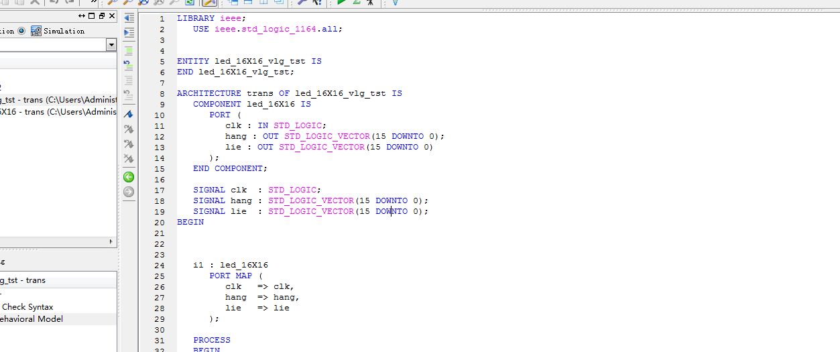The image size is (840, 352).
Task: Click the toolbar overflow chevron
Action: tap(94, 3)
